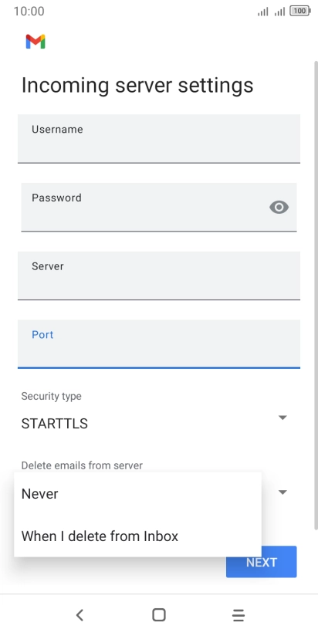Tap the clock showing 10:00
The width and height of the screenshot is (318, 636).
coord(29,12)
